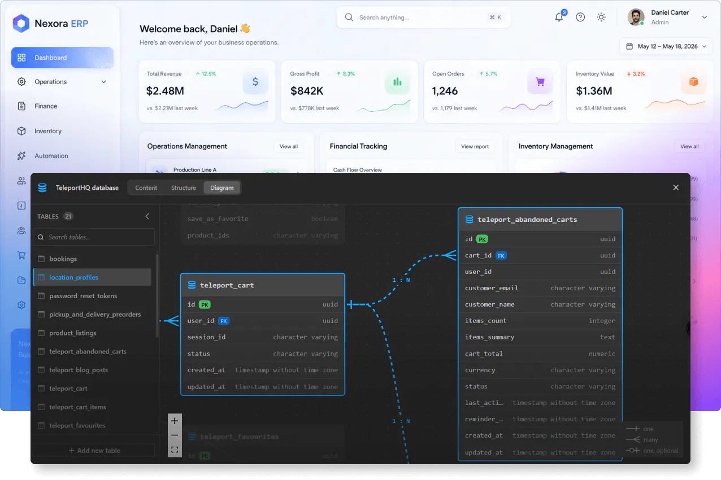Viewport: 721px width, 480px height.
Task: Click the teleport_cart table header icon
Action: coord(192,285)
